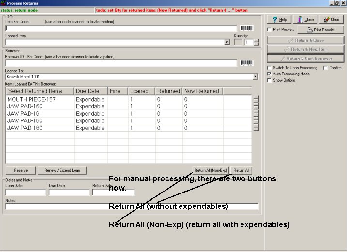Enable the Print Preview checkbox
Screen dimensions: 347x252
(x=270, y=30)
